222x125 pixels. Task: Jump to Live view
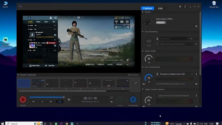tap(60, 101)
